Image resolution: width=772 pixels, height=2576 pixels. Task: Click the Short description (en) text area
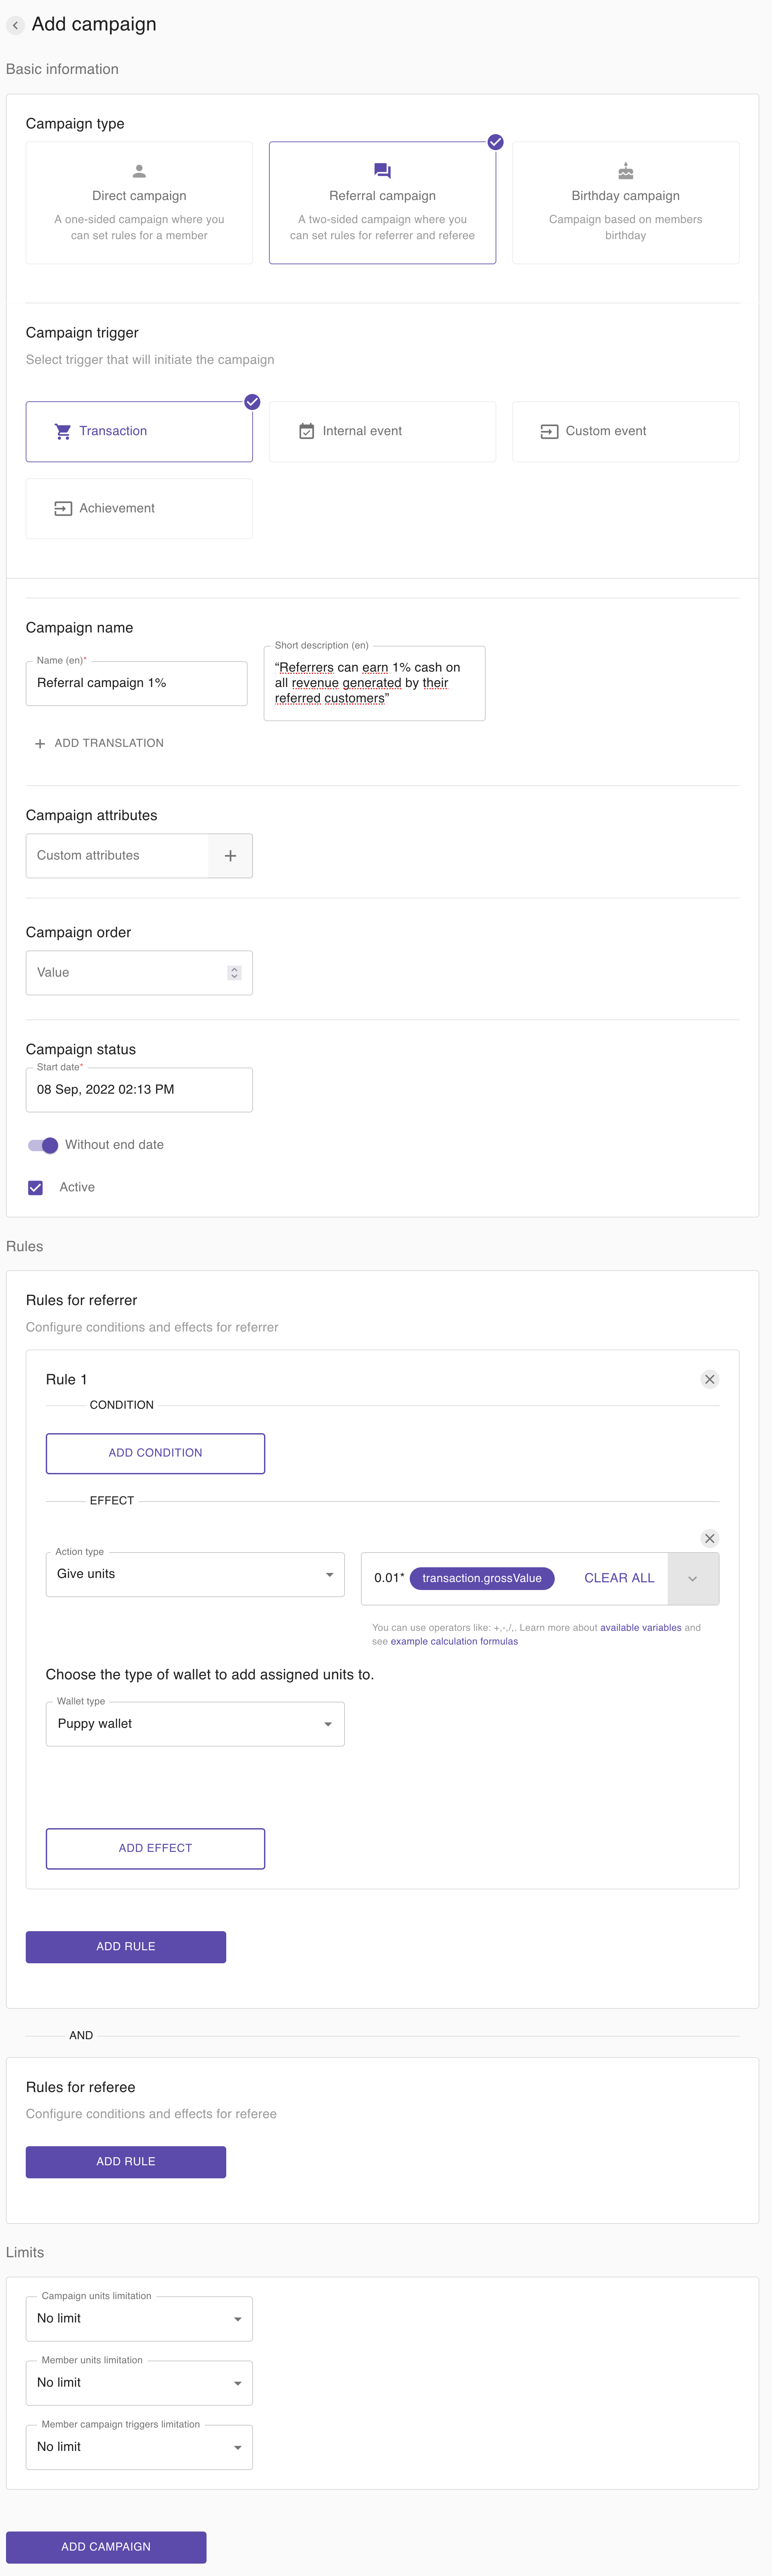pos(375,683)
